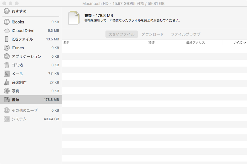The height and width of the screenshot is (164, 247).
Task: Select the iBooks icon in sidebar
Action: pyautogui.click(x=6, y=22)
